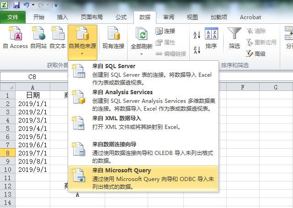Click the 编辑链接 edit links button

tap(170, 54)
